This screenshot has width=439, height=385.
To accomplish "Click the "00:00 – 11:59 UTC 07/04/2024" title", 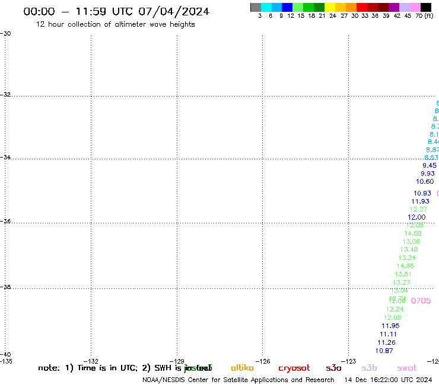I will tap(116, 12).
